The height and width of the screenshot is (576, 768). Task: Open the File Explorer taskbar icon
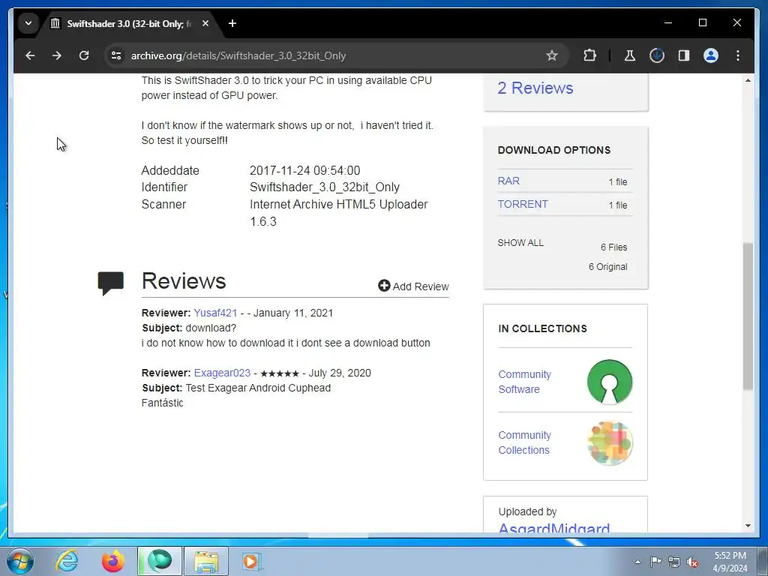206,561
